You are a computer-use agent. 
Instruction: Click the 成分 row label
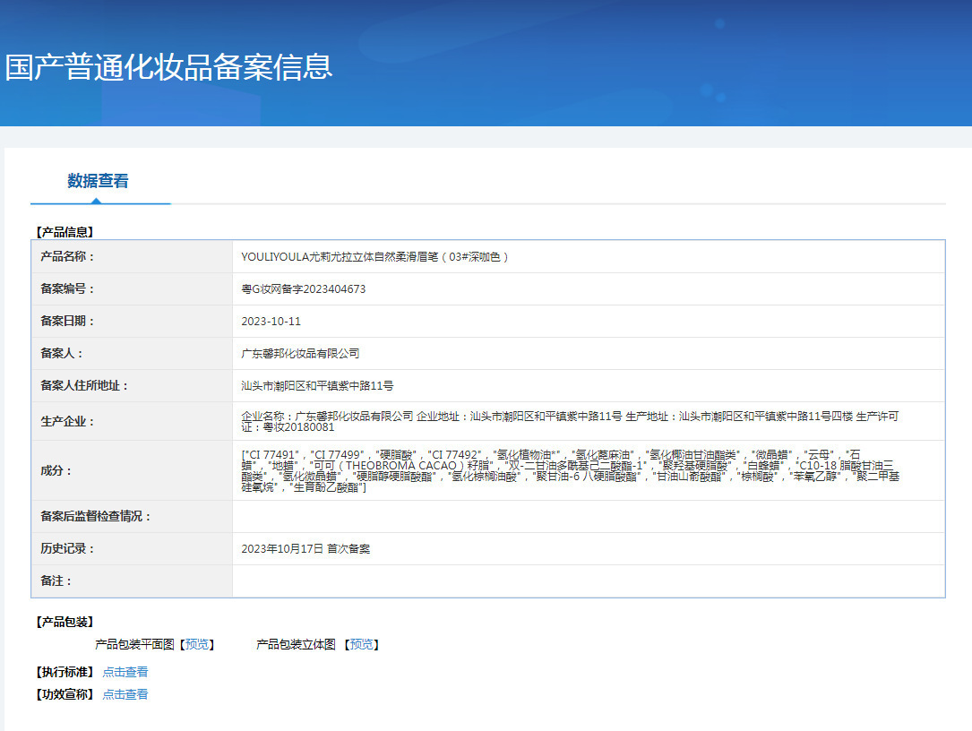(x=56, y=470)
